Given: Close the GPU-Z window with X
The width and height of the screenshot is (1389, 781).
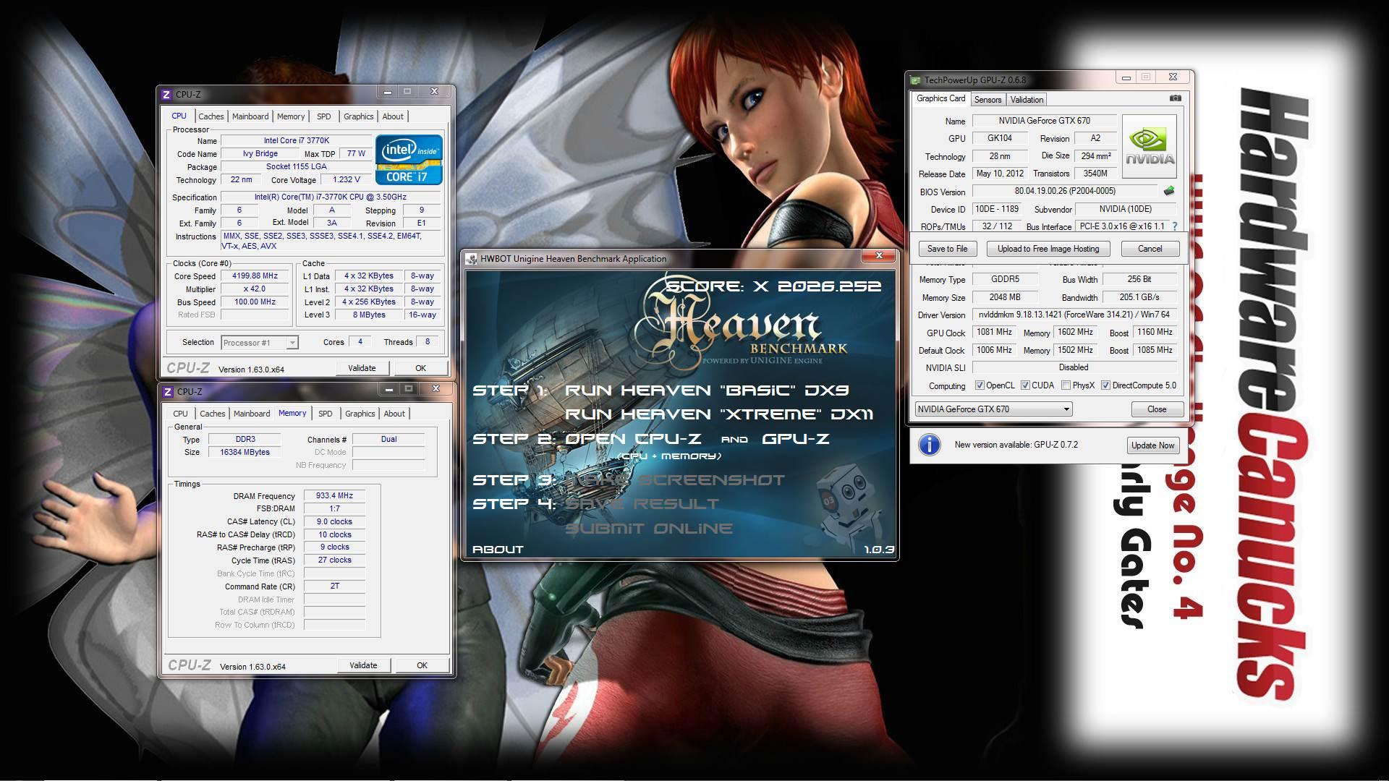Looking at the screenshot, I should tap(1173, 77).
